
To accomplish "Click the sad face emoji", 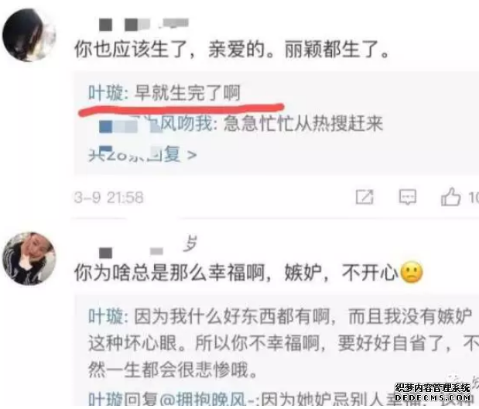I will [x=412, y=272].
